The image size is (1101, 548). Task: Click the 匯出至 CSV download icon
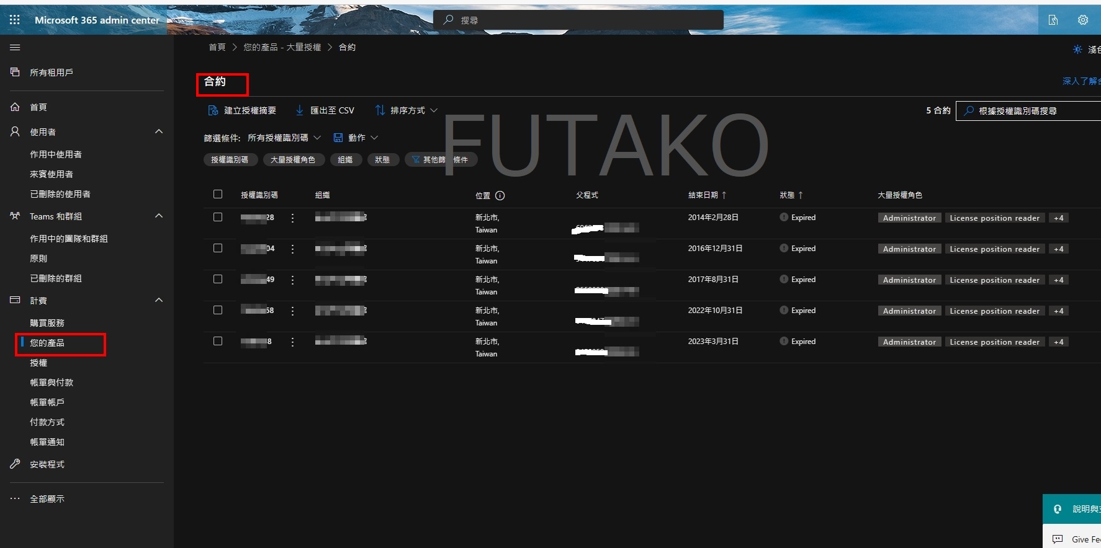click(x=300, y=110)
